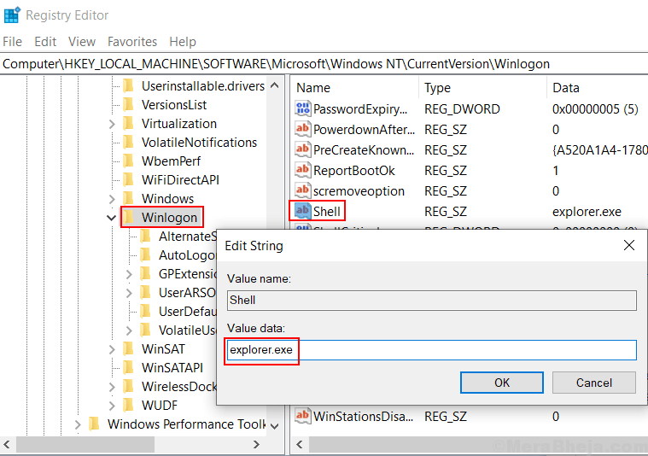Viewport: 648px width, 456px height.
Task: Click tree pane horizontal scroll right arrow
Action: [256, 444]
